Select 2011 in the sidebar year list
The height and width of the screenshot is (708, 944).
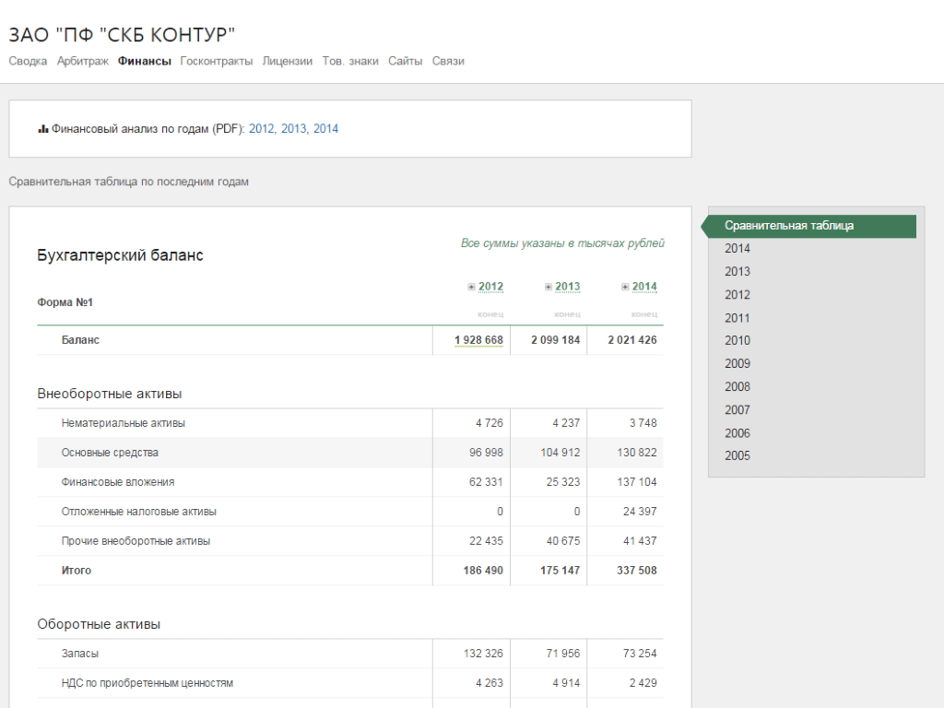click(x=737, y=318)
